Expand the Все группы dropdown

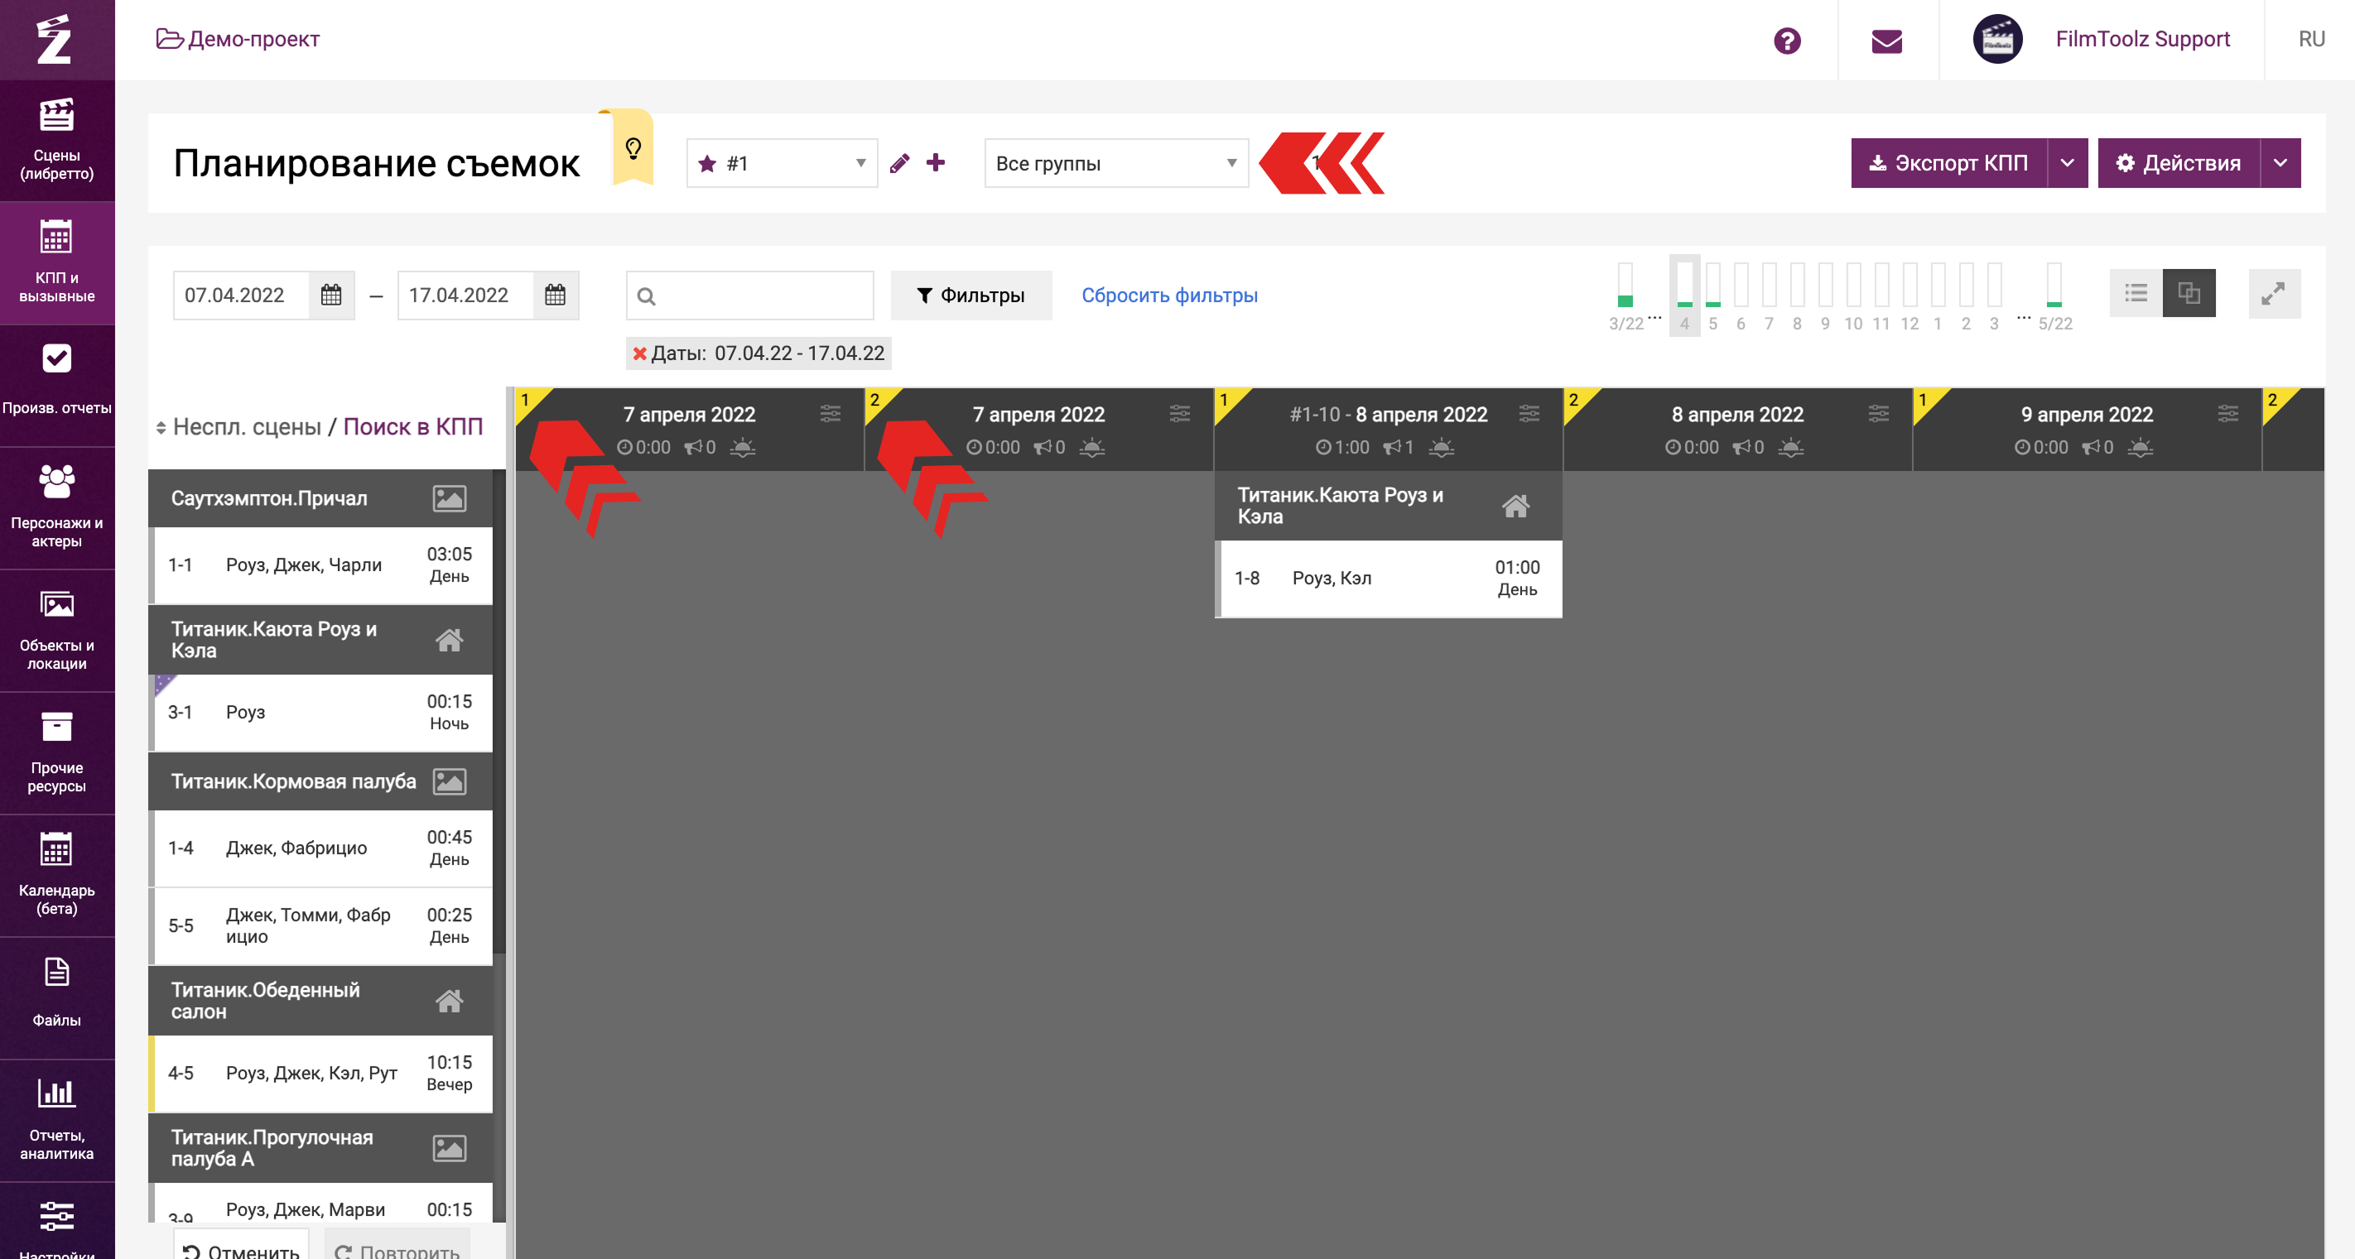click(1115, 164)
